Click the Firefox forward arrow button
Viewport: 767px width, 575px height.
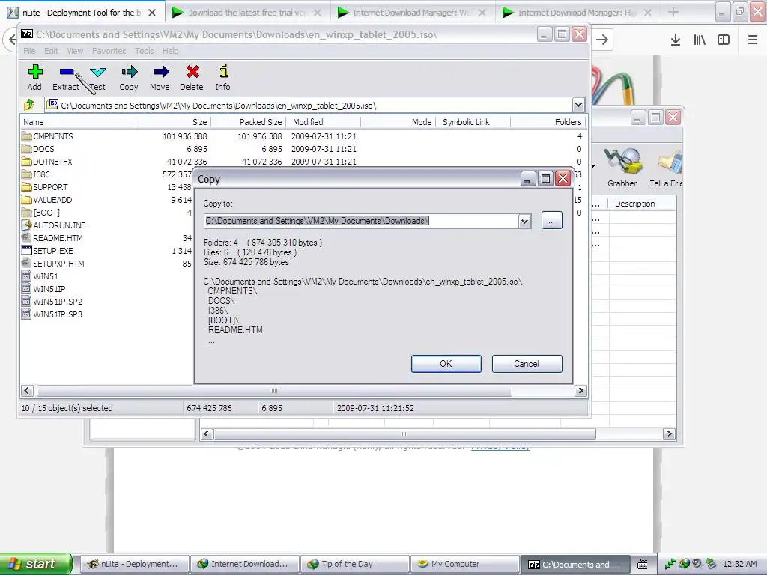click(x=602, y=40)
